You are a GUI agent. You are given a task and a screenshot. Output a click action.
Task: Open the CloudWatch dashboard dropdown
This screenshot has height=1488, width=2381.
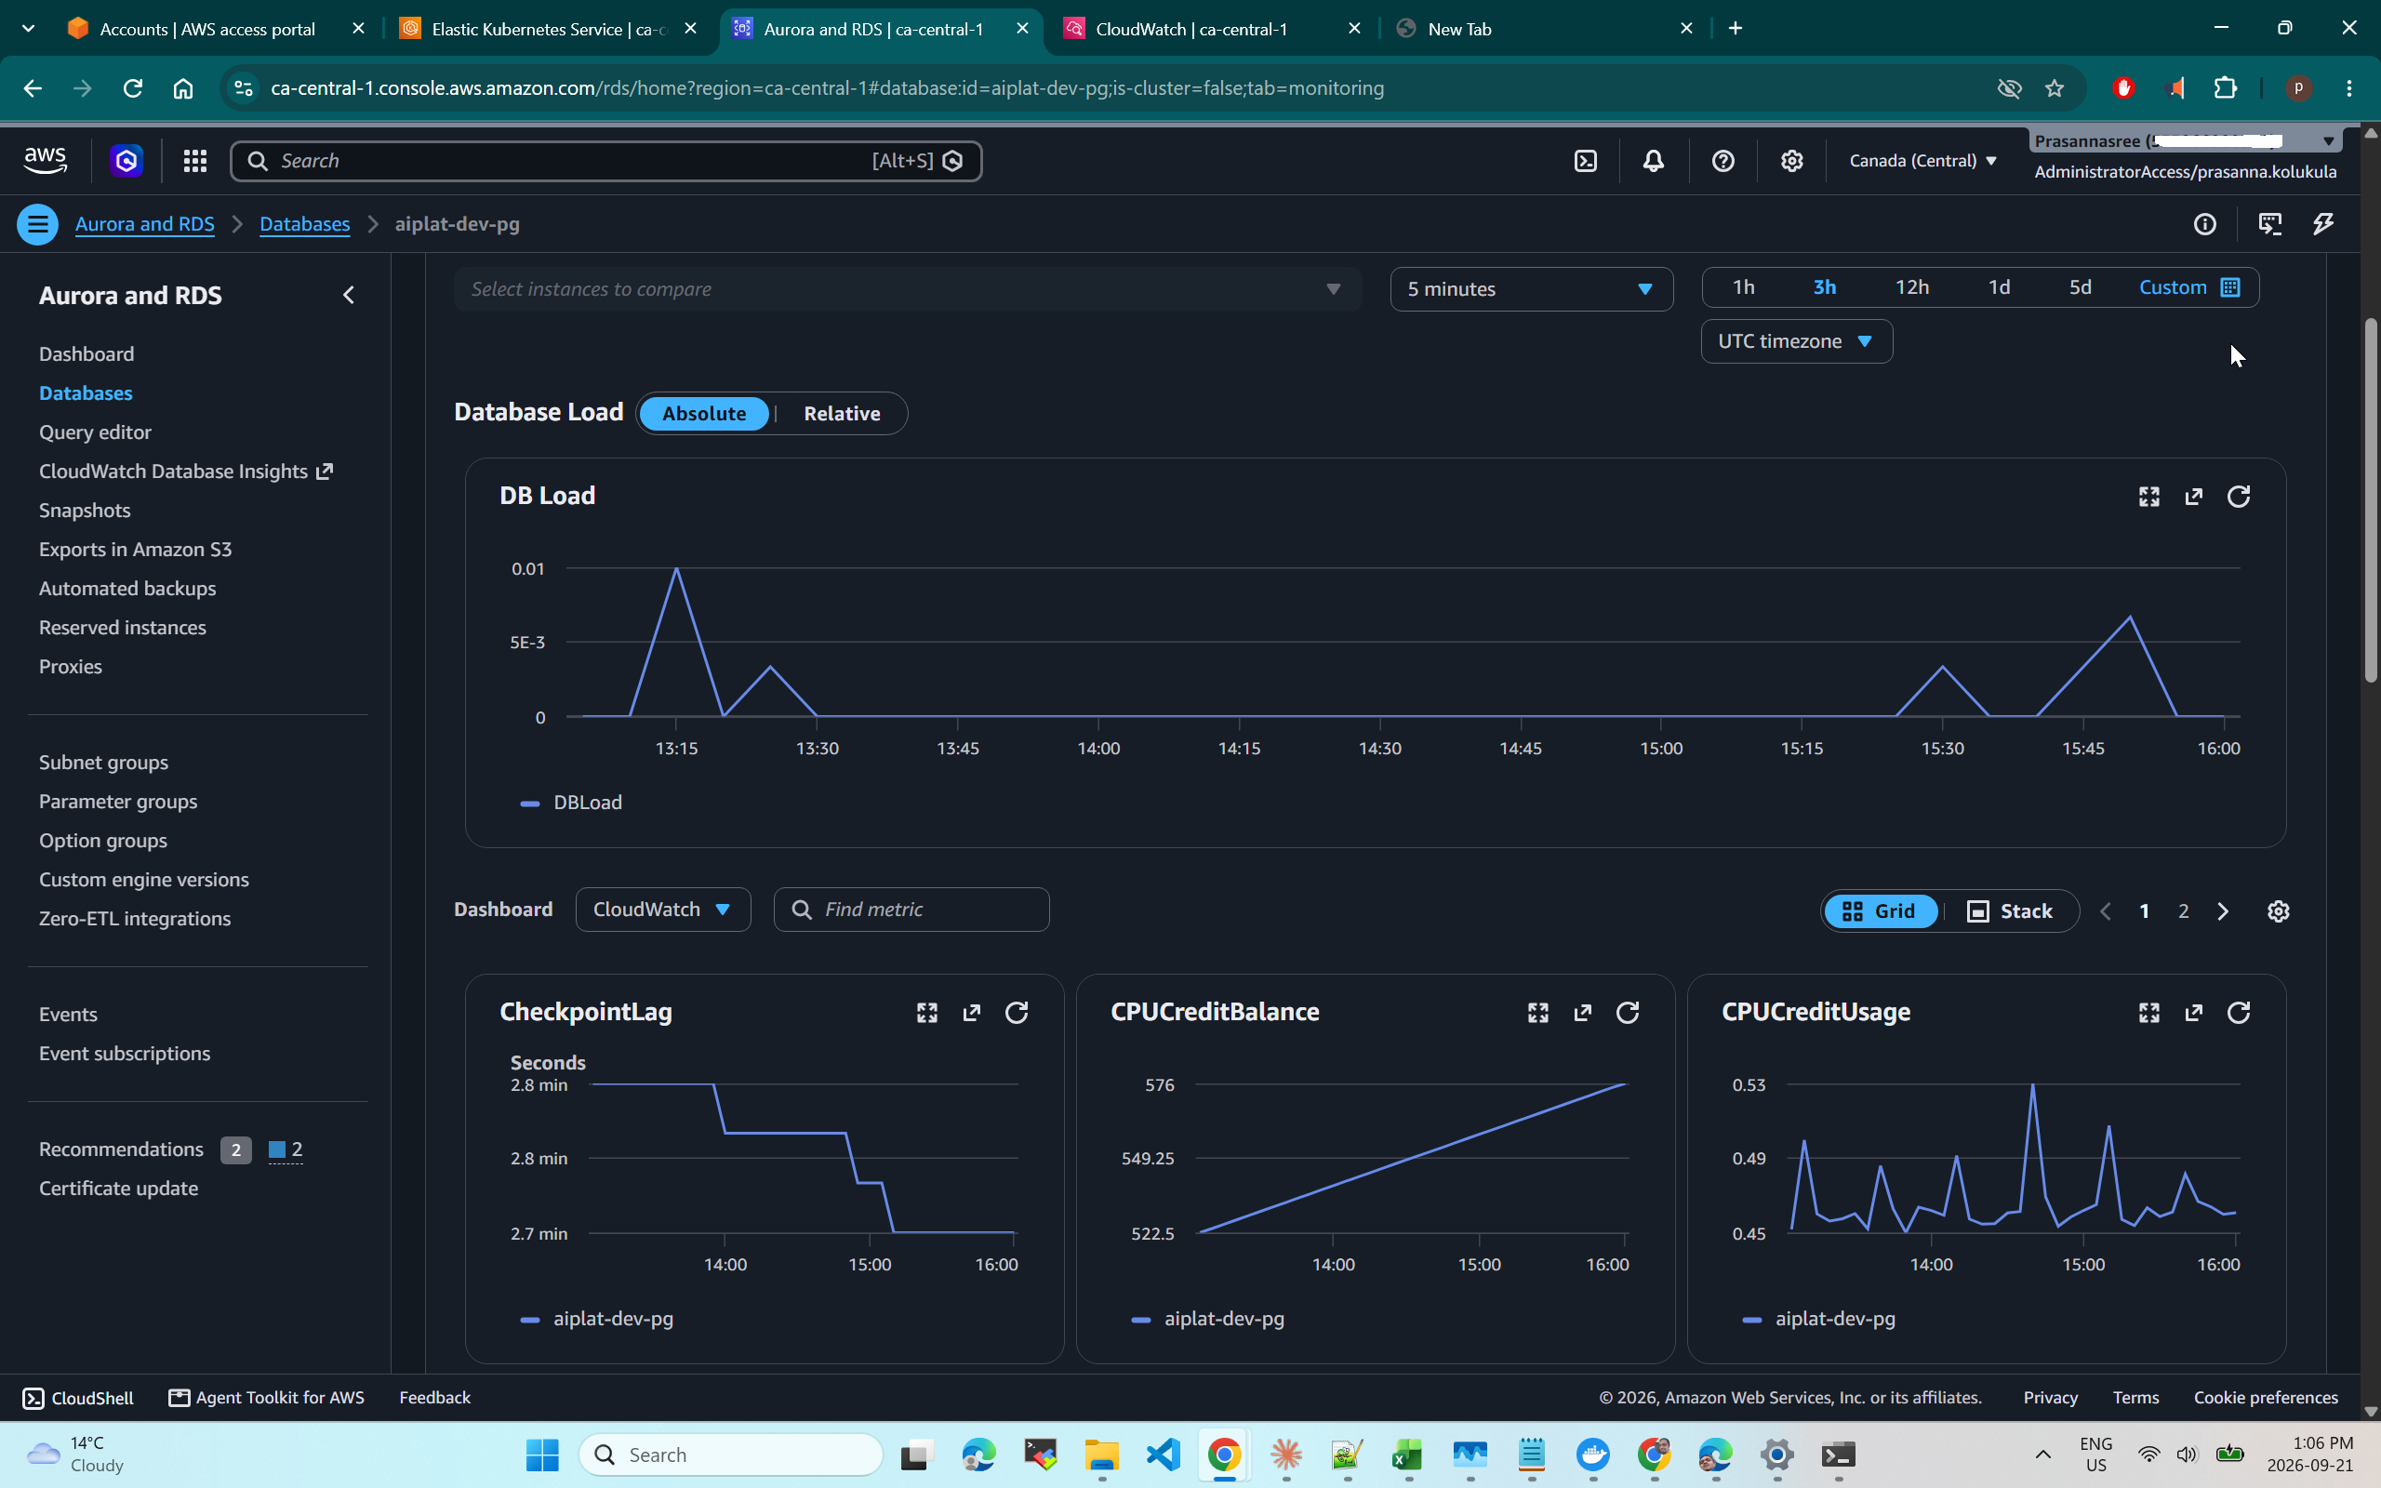coord(663,910)
